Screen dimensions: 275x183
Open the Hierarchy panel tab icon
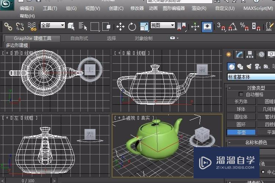[250, 55]
